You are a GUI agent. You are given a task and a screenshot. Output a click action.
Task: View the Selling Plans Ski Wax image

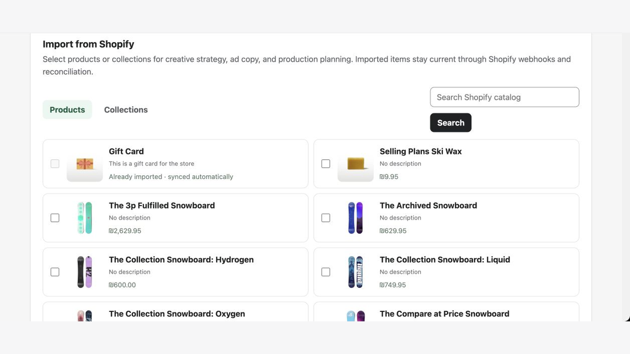click(356, 164)
